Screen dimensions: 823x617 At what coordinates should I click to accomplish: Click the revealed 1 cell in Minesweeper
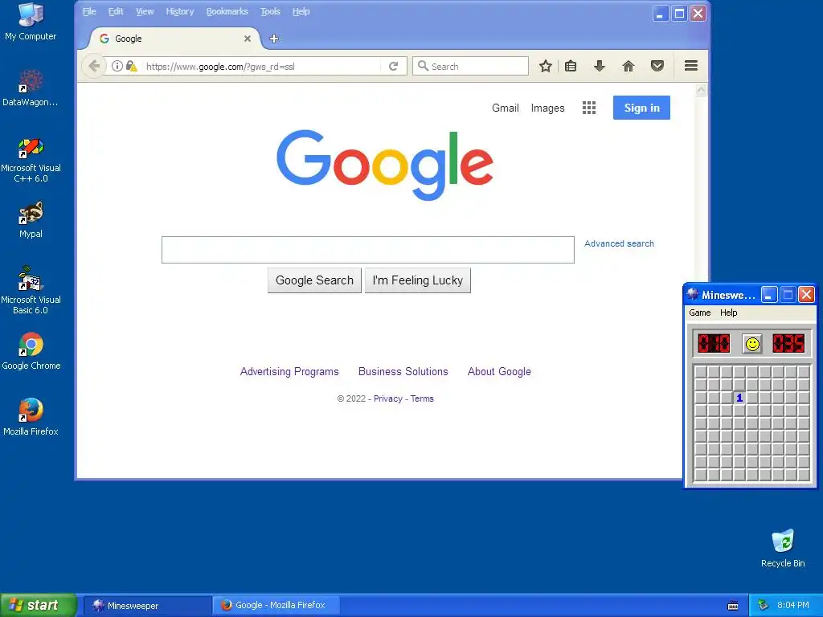[x=739, y=398]
